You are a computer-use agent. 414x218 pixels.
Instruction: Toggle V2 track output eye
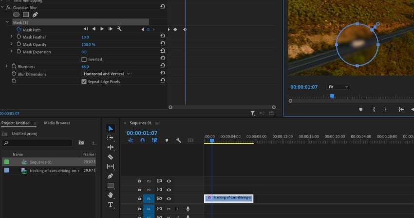coord(169,190)
